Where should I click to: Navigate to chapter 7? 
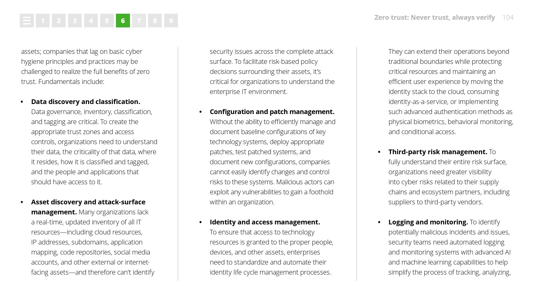[x=139, y=21]
